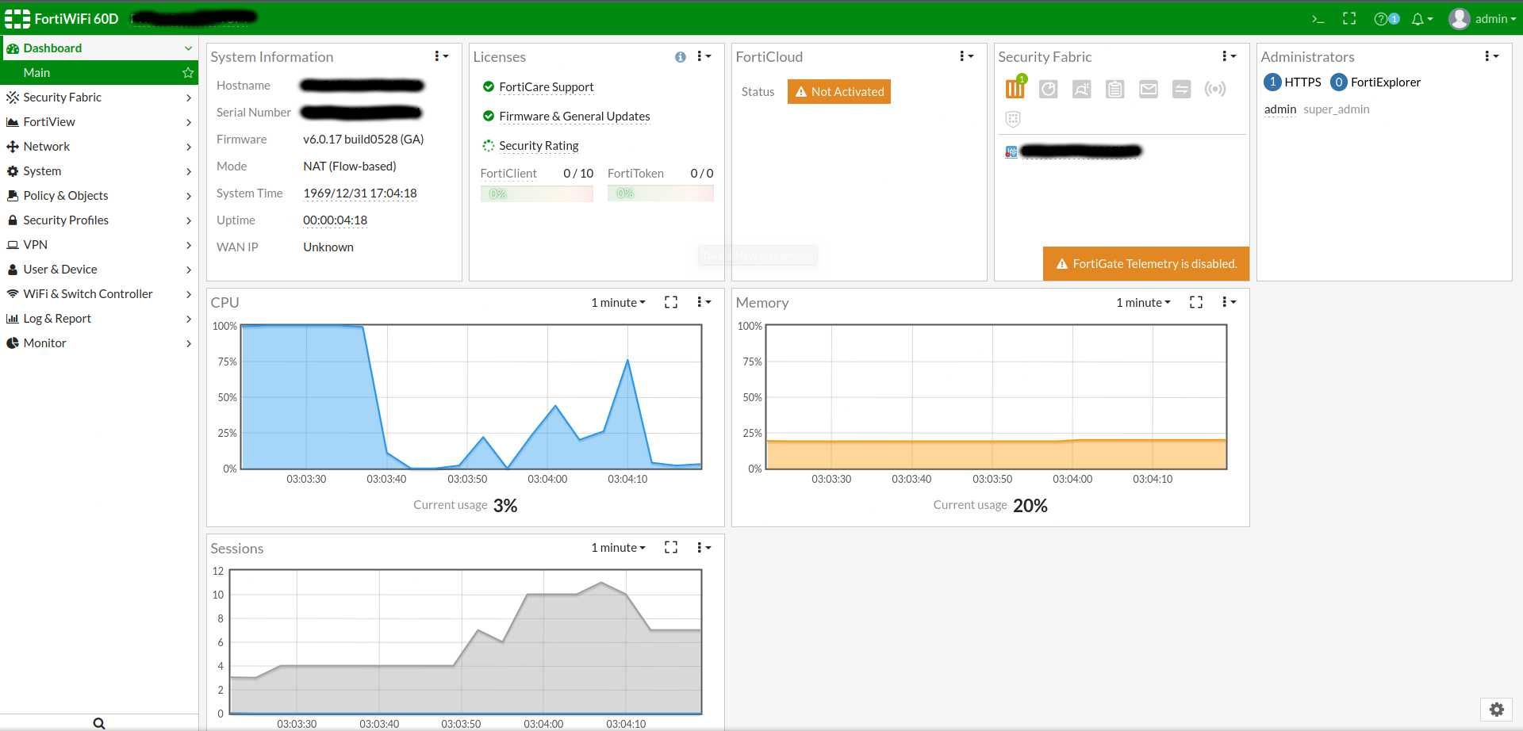Image resolution: width=1523 pixels, height=731 pixels.
Task: Click the admin administrator link
Action: coord(1280,109)
